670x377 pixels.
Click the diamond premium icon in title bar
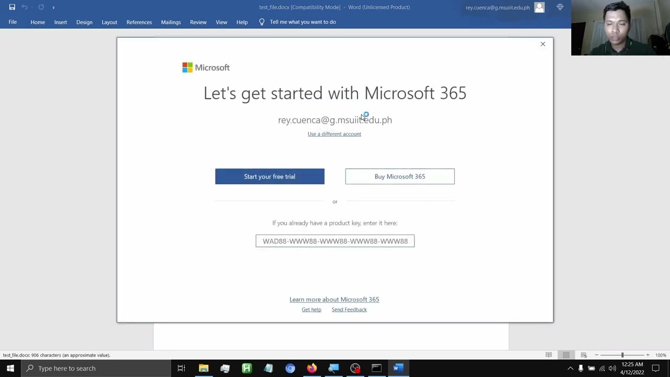tap(560, 7)
